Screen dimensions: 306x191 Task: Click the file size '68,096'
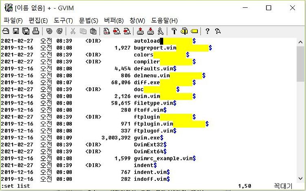click(121, 82)
